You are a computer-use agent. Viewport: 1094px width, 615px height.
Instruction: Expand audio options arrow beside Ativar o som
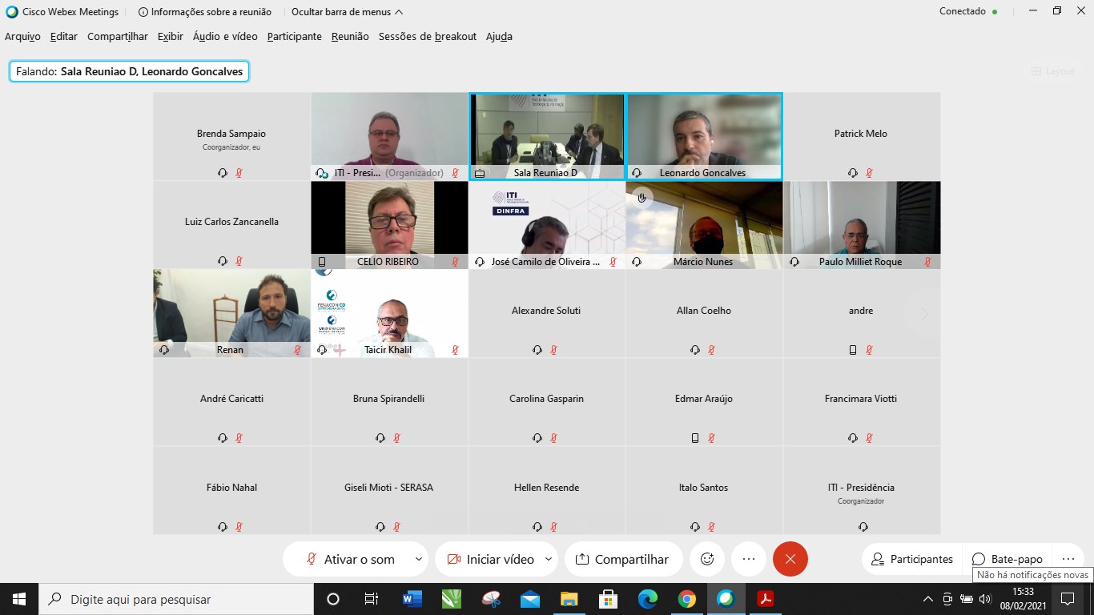pyautogui.click(x=418, y=559)
